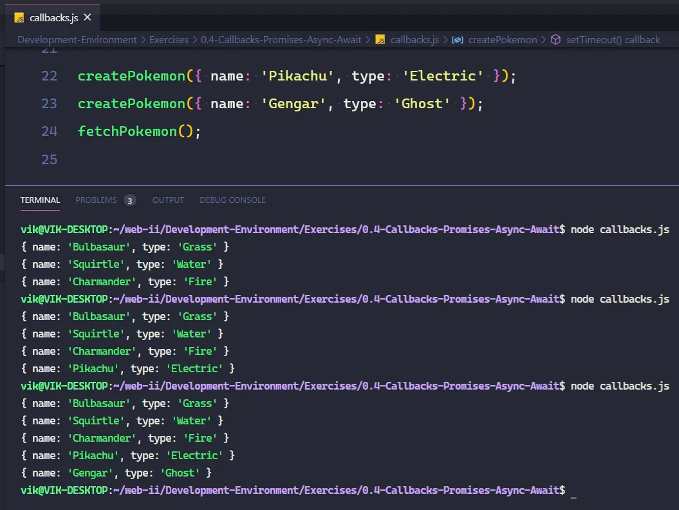Select the callbacks.js editor tab
This screenshot has height=510, width=679.
[52, 17]
